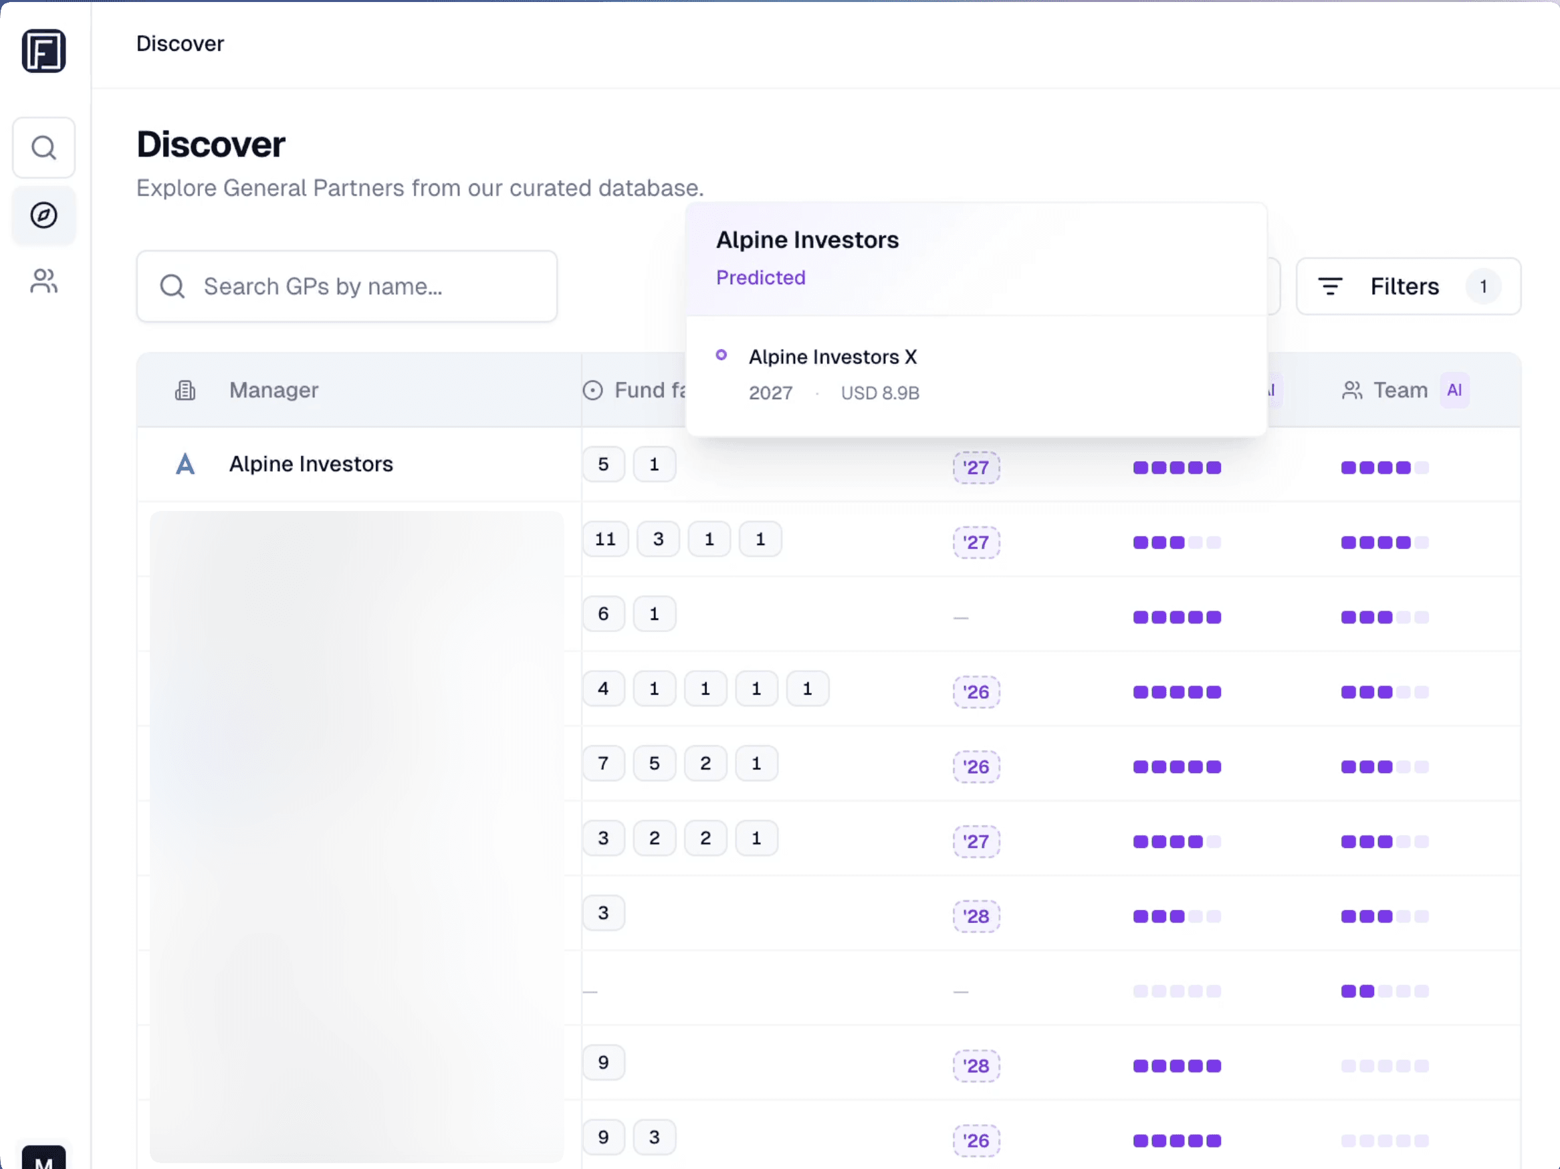Image resolution: width=1560 pixels, height=1169 pixels.
Task: Click the 2027 year in the popup
Action: (x=770, y=393)
